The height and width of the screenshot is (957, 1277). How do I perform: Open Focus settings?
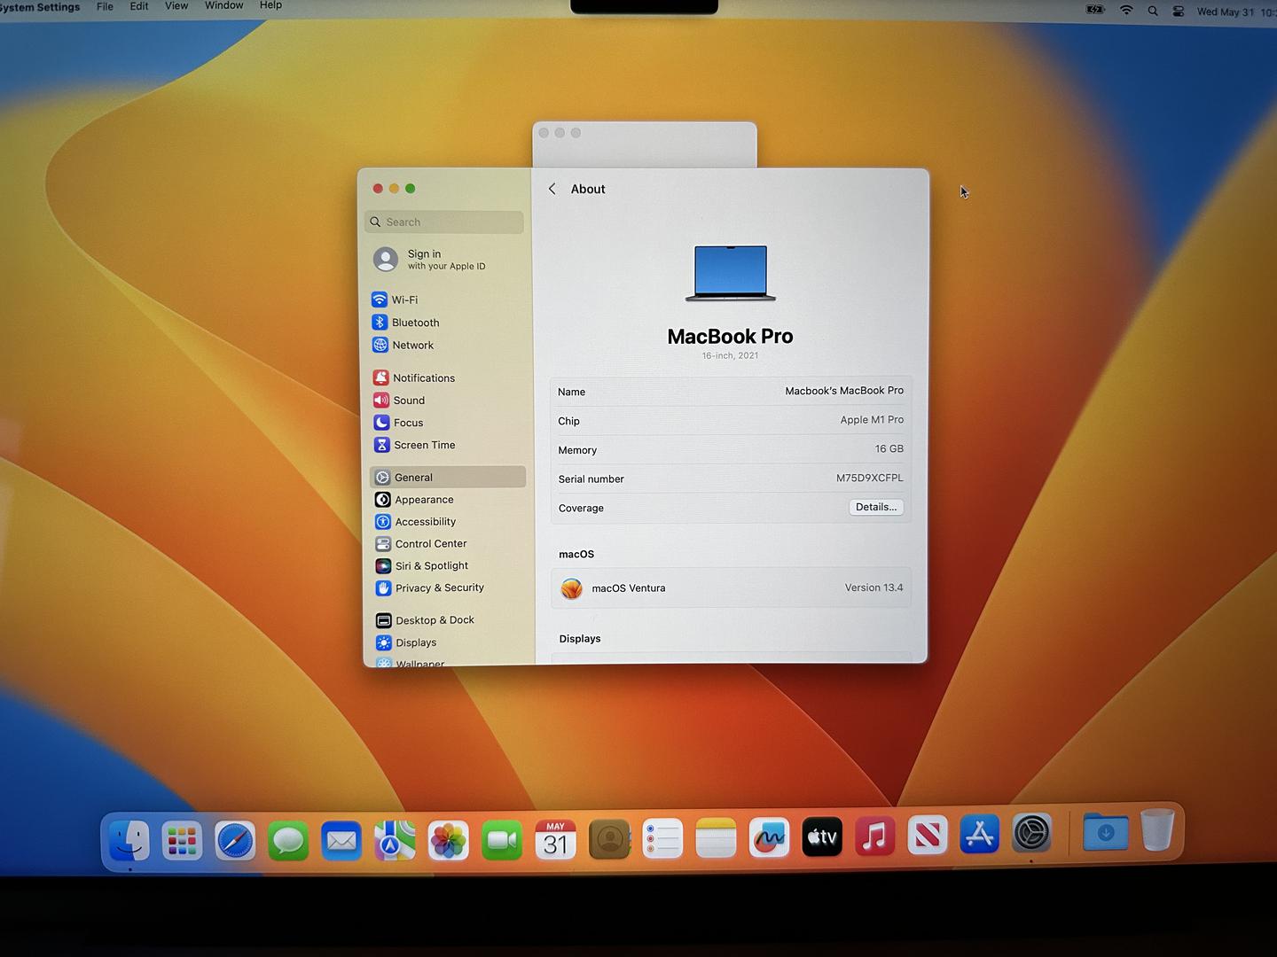408,423
